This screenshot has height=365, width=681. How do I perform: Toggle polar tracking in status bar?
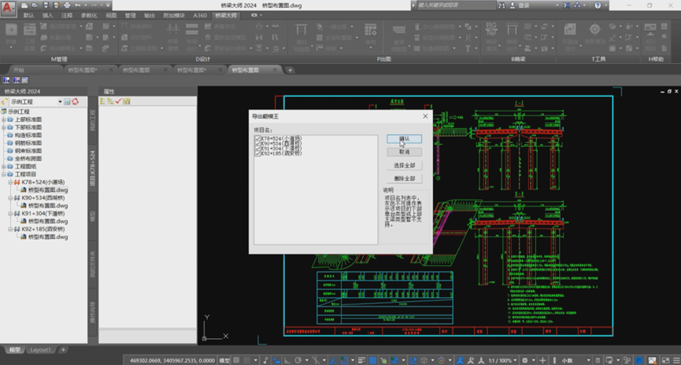click(x=298, y=360)
